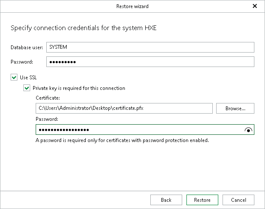
Task: Click the "Password:" label under the certificate path
Action: (x=47, y=120)
